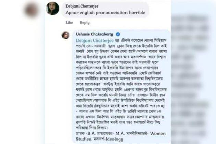
Task: Click the blurred avatar at far left
Action: point(32,10)
